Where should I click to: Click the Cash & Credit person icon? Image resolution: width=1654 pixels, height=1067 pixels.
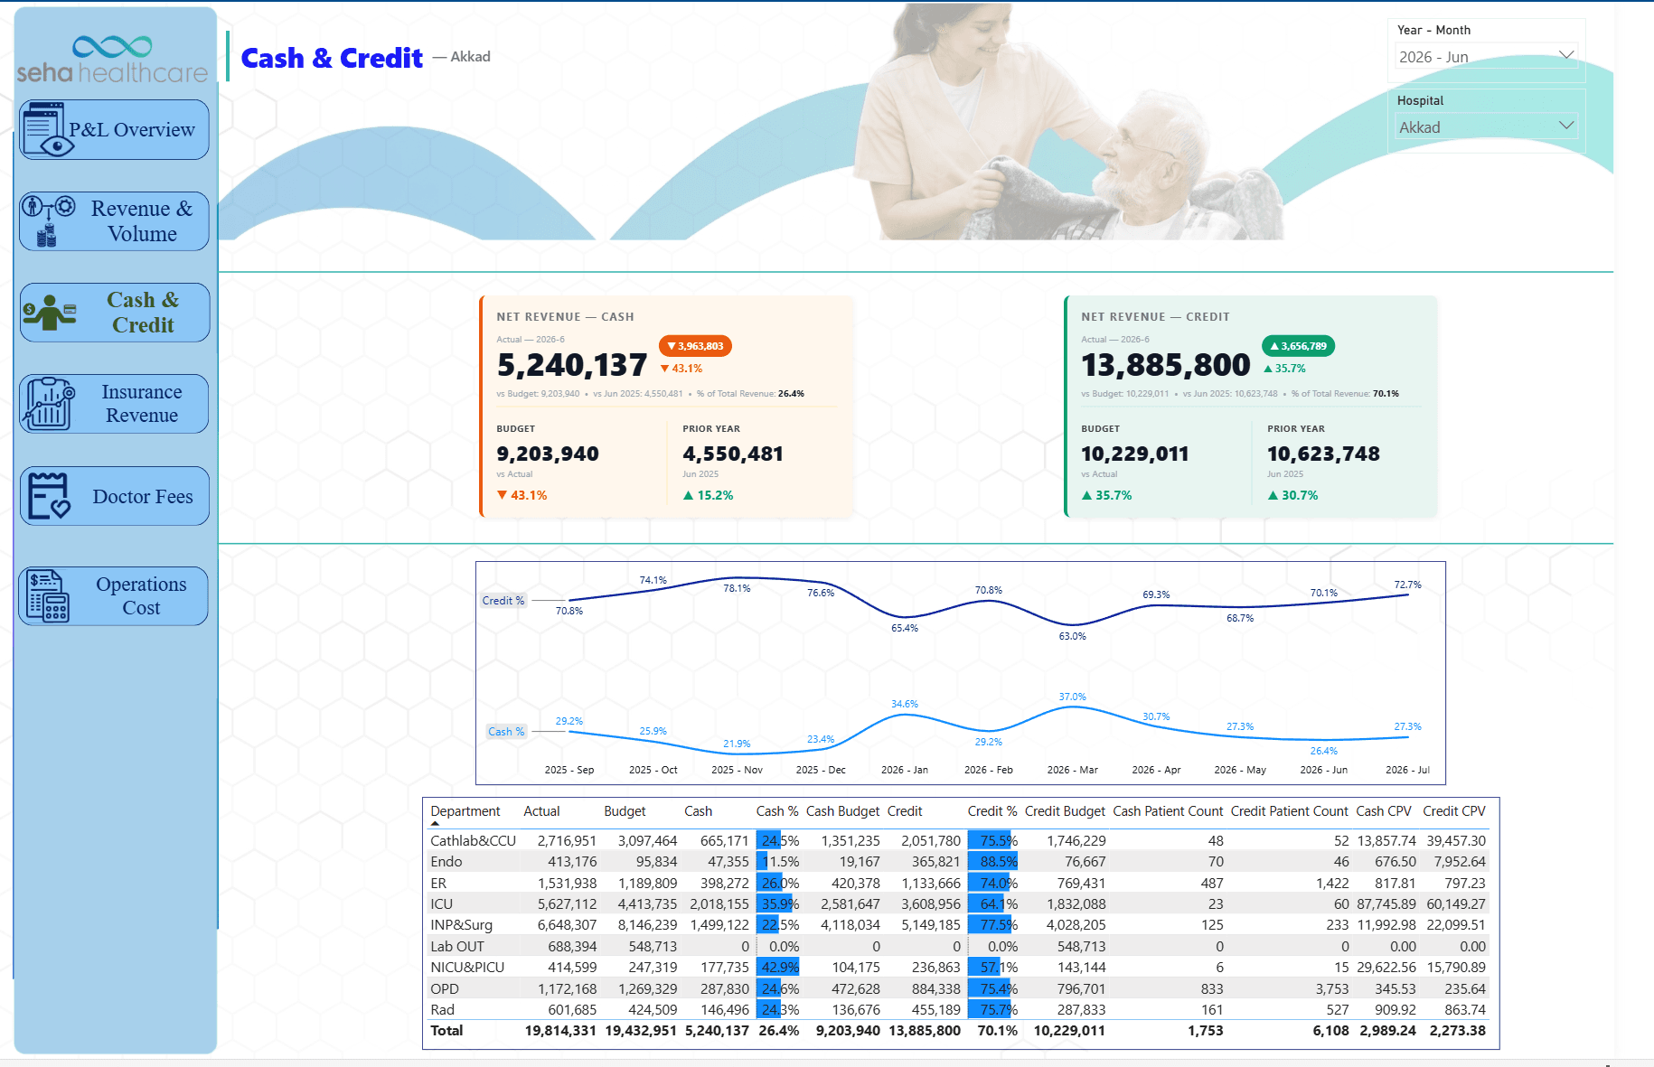[49, 313]
